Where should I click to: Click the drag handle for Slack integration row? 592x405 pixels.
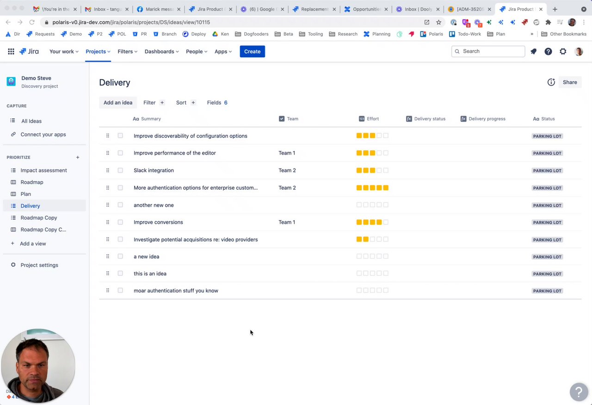point(108,170)
